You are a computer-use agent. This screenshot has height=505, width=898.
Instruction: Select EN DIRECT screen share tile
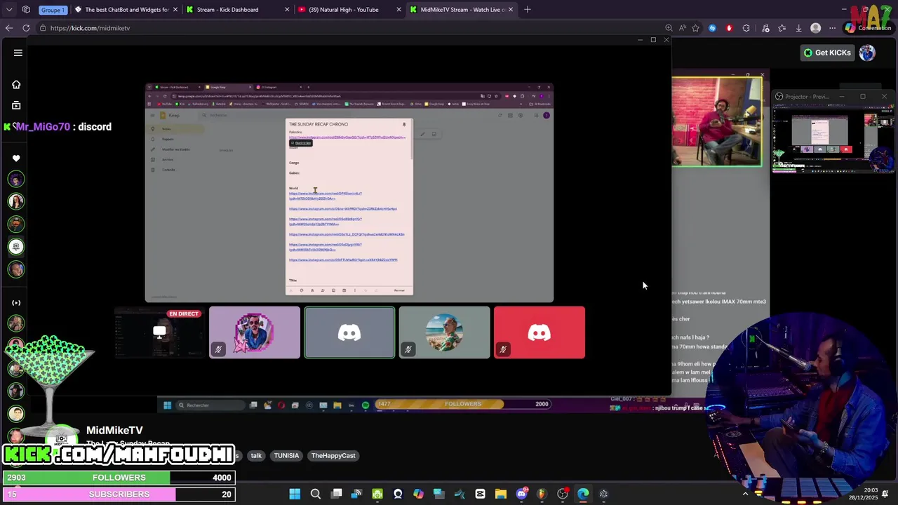pyautogui.click(x=160, y=332)
